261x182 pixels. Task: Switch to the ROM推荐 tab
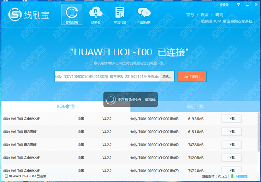tap(66, 107)
